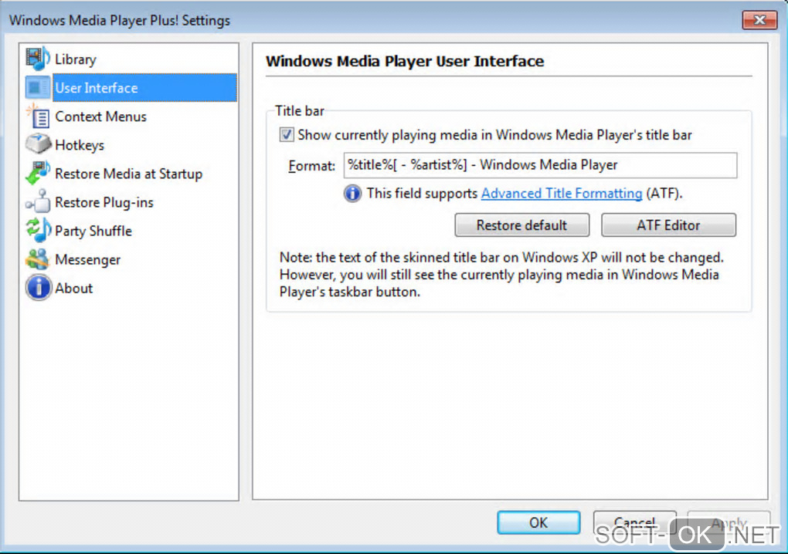Click the About info icon
Image resolution: width=788 pixels, height=554 pixels.
point(38,288)
